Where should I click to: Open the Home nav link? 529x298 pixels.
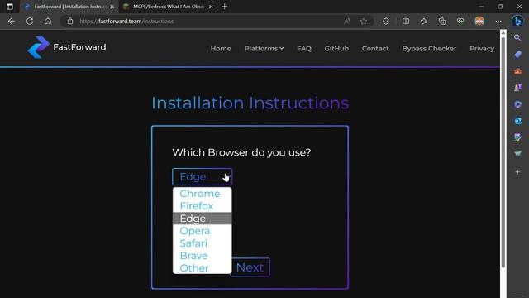coord(221,49)
